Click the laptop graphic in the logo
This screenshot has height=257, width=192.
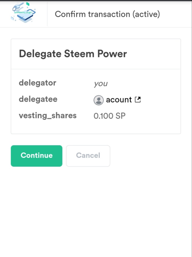coord(26,16)
